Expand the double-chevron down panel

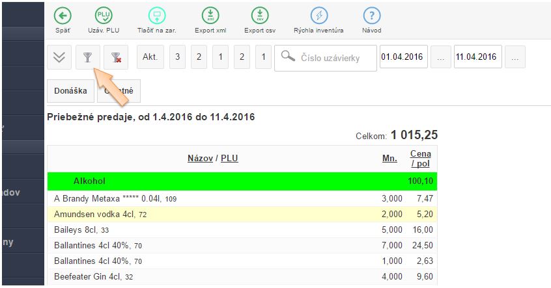point(59,57)
